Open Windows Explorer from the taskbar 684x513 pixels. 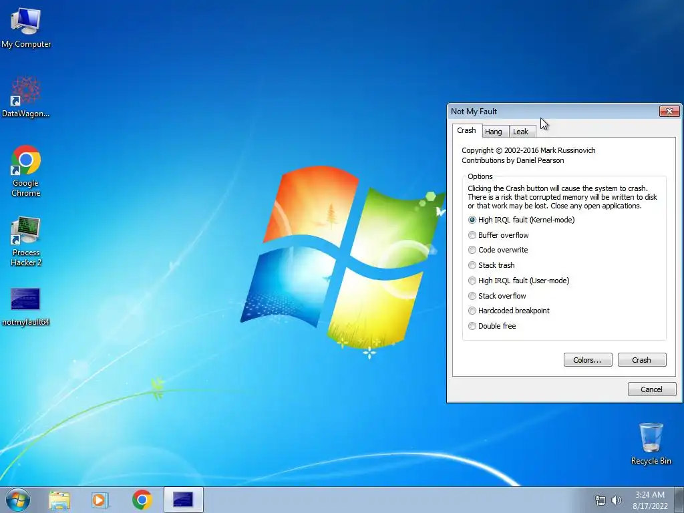59,500
